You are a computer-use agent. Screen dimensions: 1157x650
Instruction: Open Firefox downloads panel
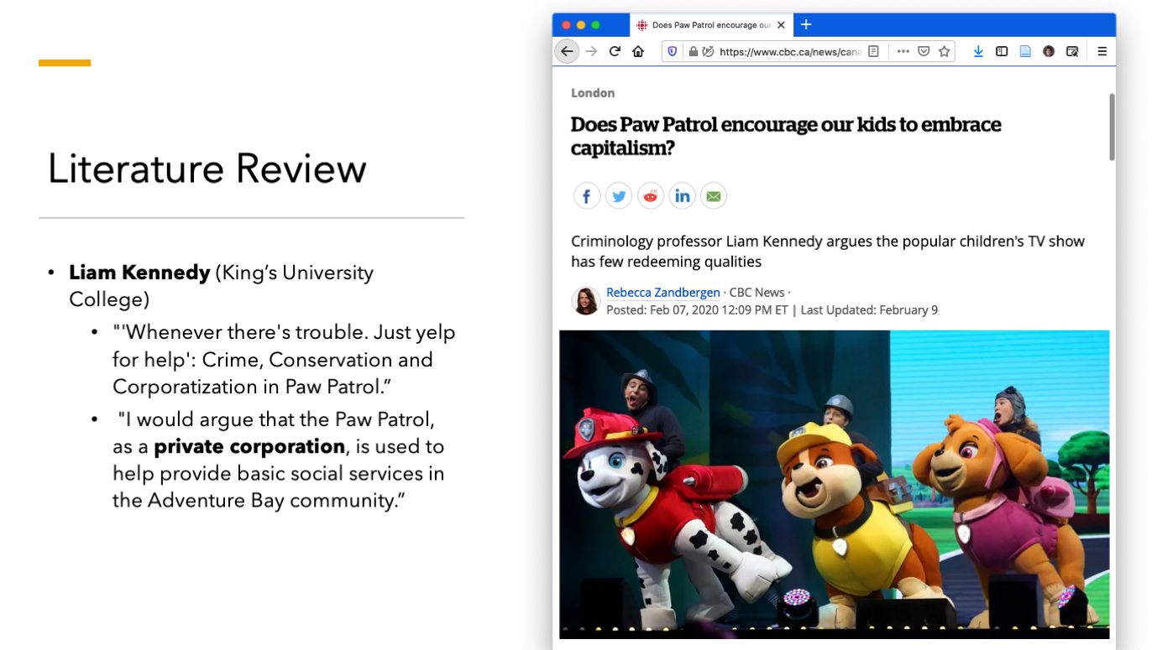click(978, 51)
